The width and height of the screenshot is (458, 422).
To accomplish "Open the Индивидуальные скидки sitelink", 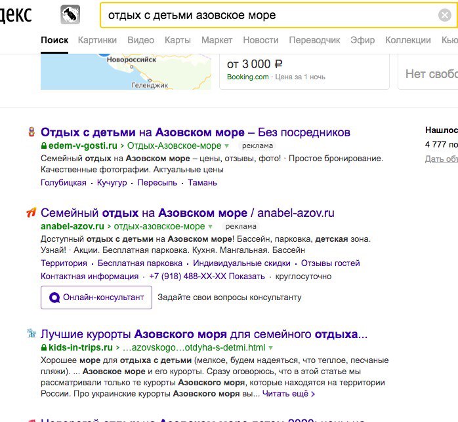I will tap(241, 263).
